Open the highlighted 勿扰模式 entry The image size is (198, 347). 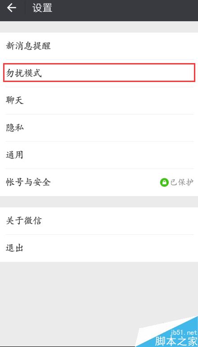pyautogui.click(x=99, y=73)
